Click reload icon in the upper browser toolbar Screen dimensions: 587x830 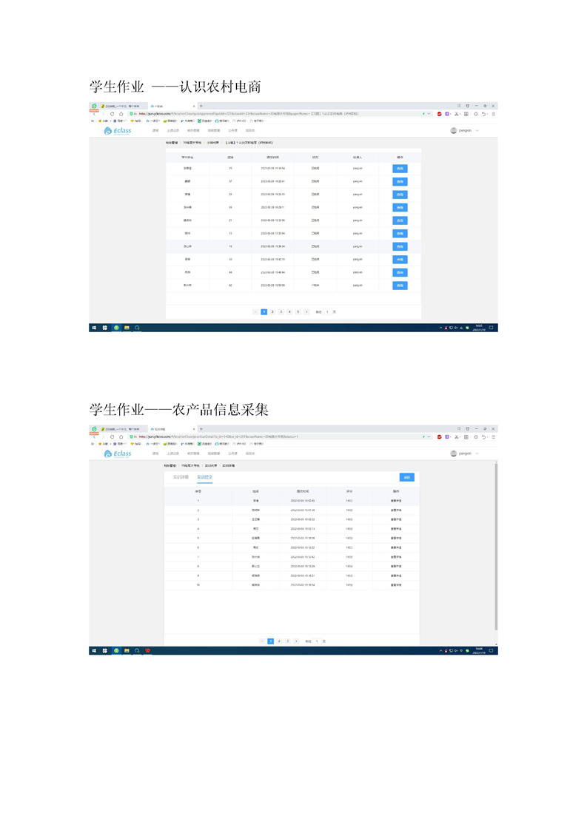(x=112, y=114)
